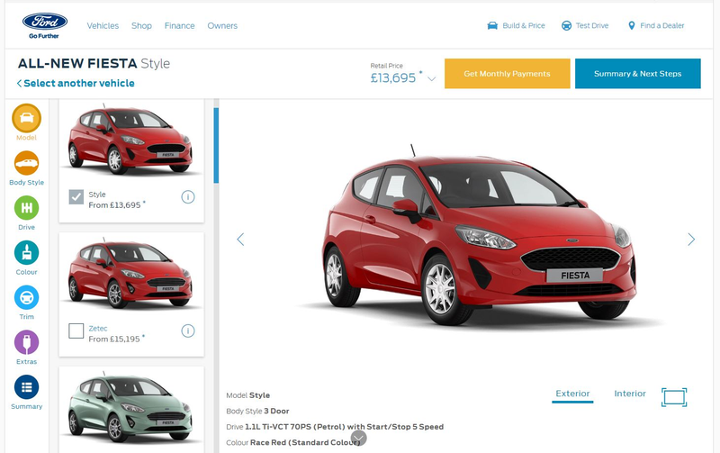This screenshot has width=720, height=453.
Task: Click the £13,695 retail price value
Action: click(393, 78)
